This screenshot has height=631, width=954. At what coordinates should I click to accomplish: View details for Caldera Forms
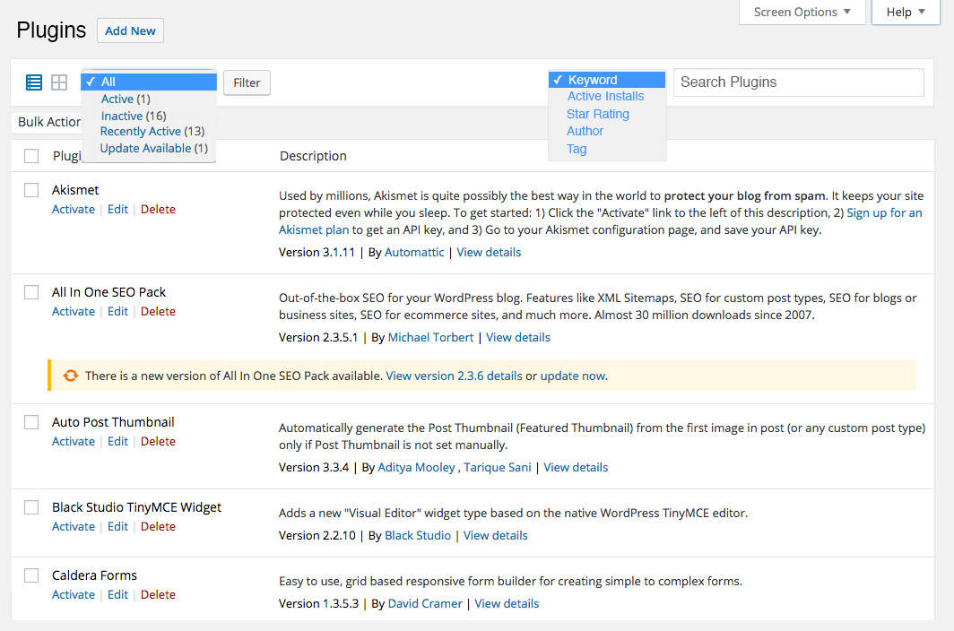tap(507, 603)
